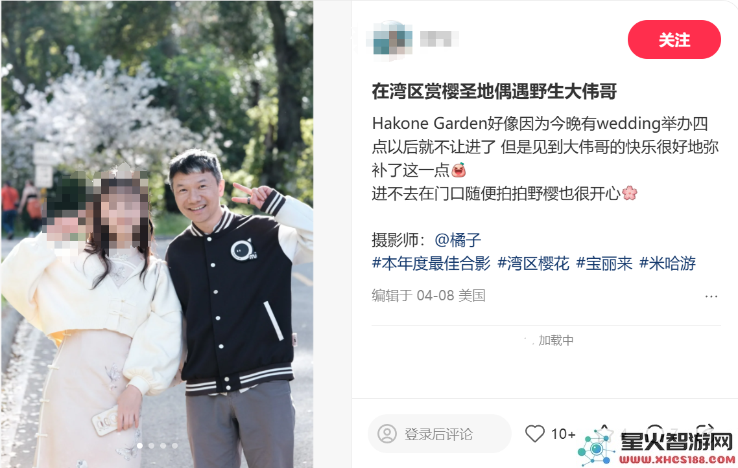Screen dimensions: 738x468
Task: Open the #宝丽来 hashtag
Action: tap(604, 263)
